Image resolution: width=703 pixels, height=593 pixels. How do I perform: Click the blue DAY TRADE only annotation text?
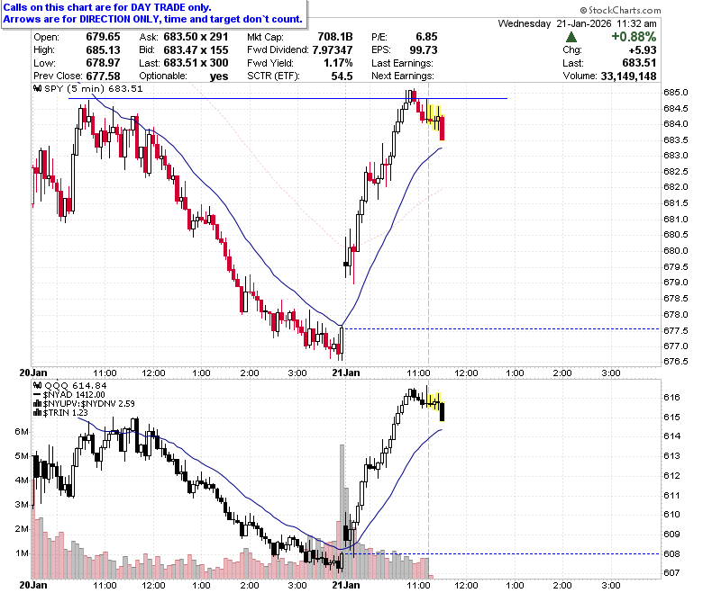coord(107,7)
